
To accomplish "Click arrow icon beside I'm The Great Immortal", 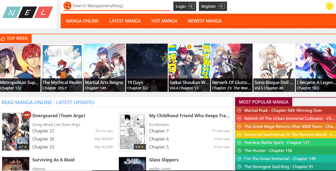I will 239,159.
